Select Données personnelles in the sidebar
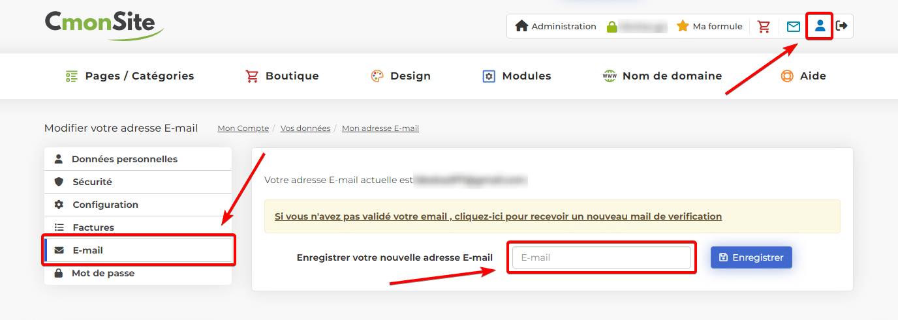The width and height of the screenshot is (898, 320). click(138, 159)
